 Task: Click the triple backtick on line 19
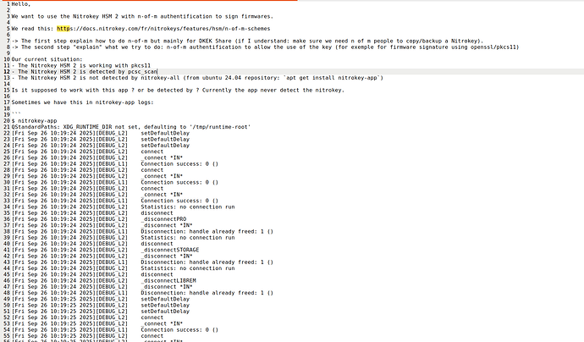pos(16,114)
